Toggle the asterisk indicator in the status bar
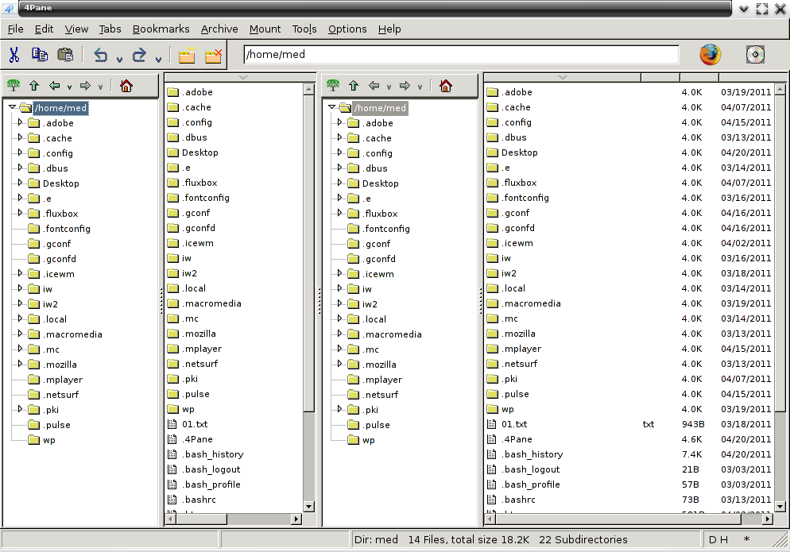The image size is (790, 552). tap(745, 538)
